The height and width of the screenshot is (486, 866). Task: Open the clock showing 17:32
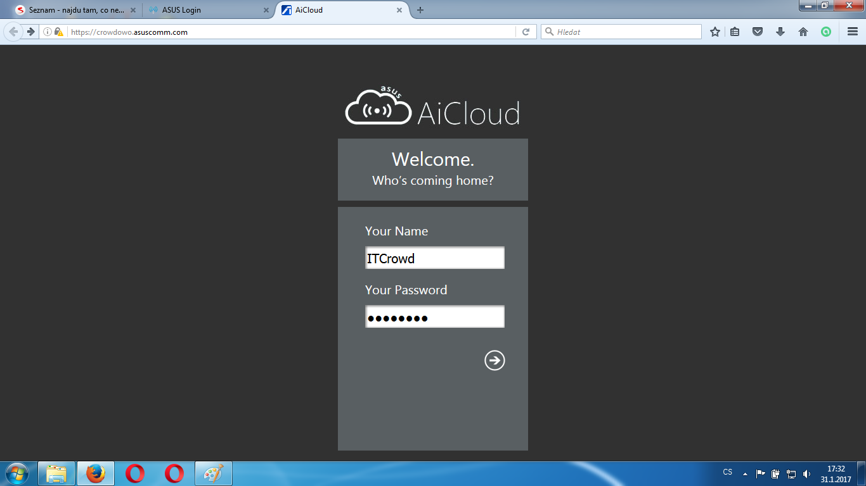coord(836,474)
